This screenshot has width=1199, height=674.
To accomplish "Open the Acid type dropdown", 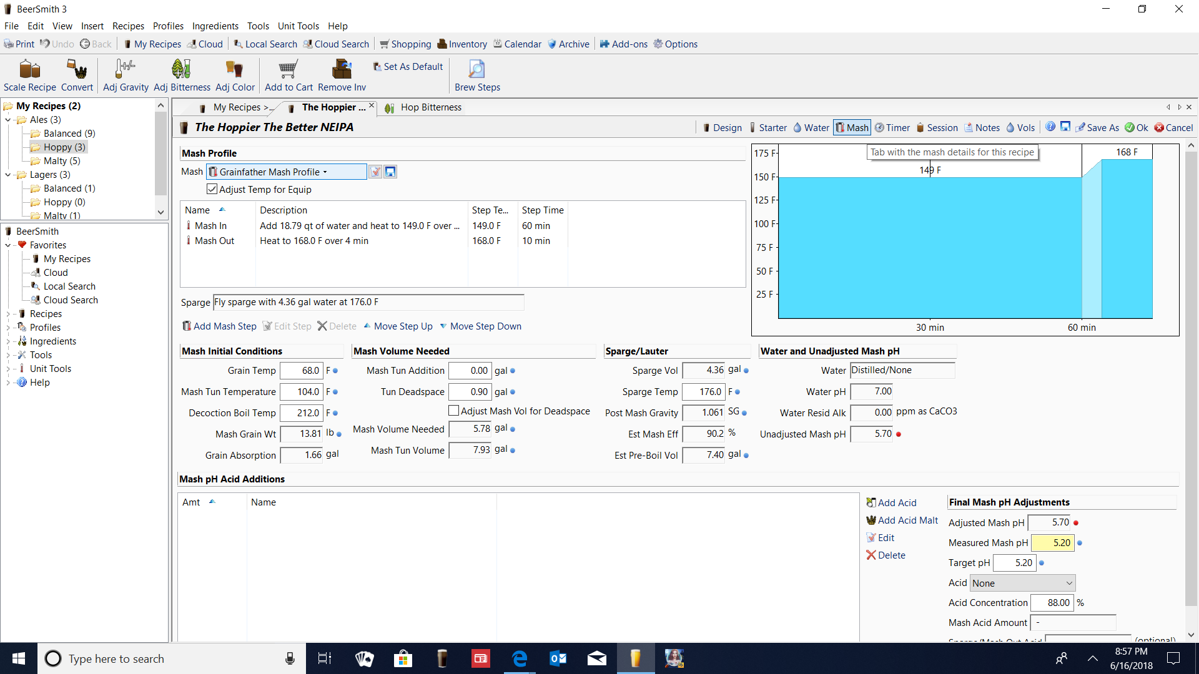I will coord(1022,584).
